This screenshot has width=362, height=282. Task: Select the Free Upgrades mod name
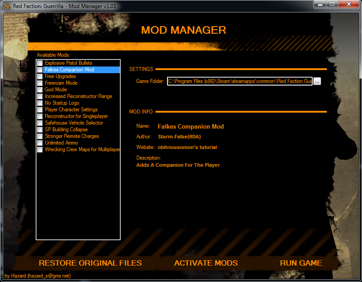pyautogui.click(x=60, y=76)
